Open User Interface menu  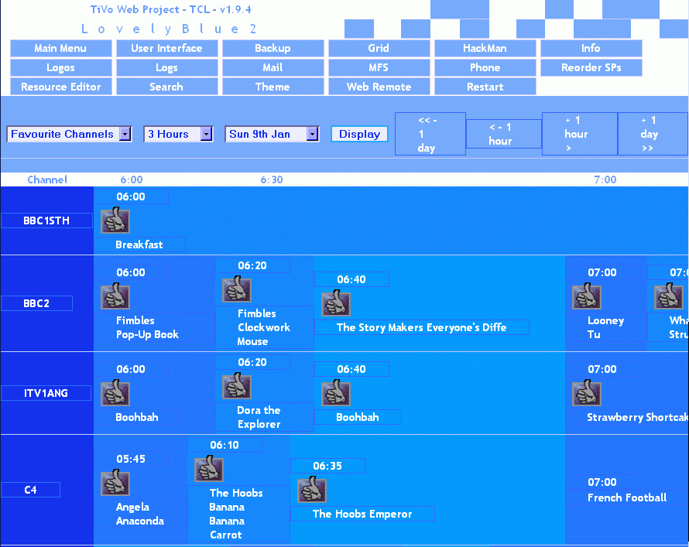coord(167,48)
